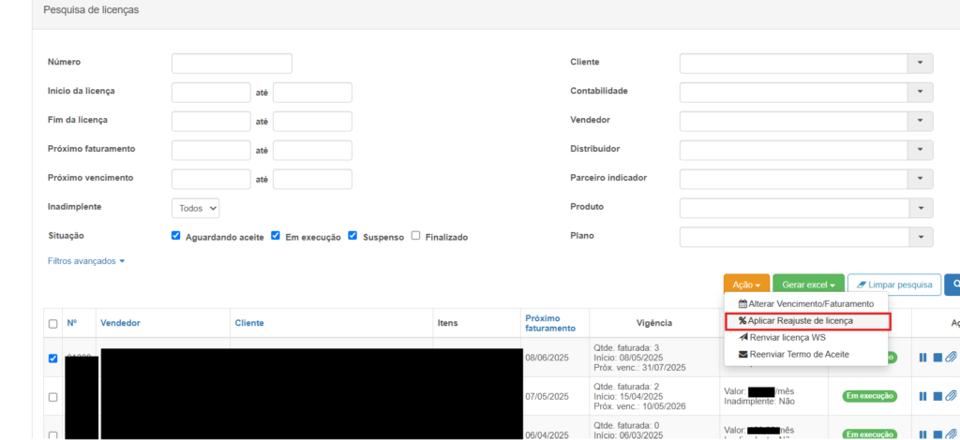Enable the Finalizado situation checkbox
Viewport: 960px width, 440px height.
click(x=415, y=236)
